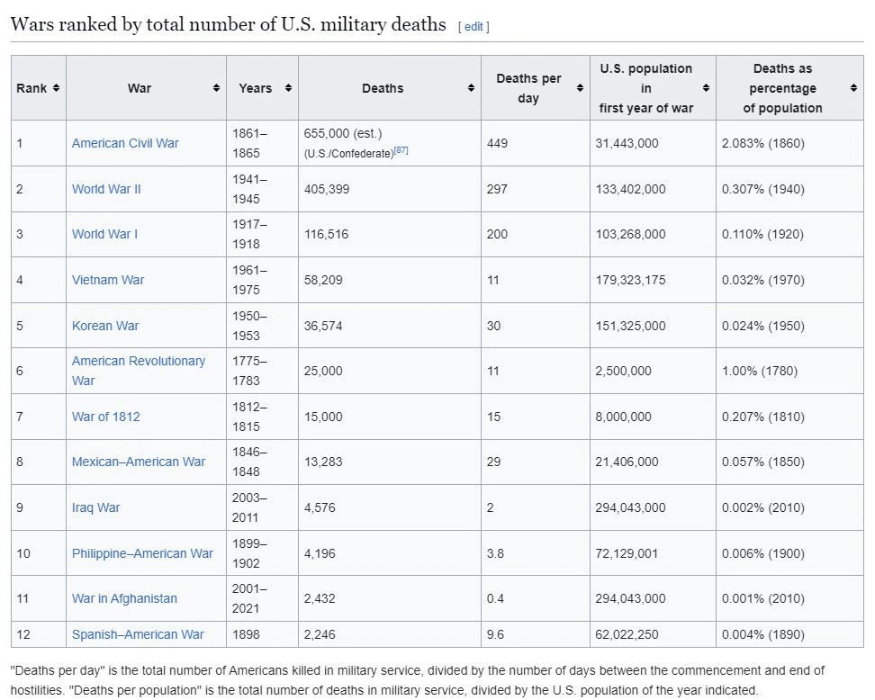Sort by Years using header arrows
The width and height of the screenshot is (875, 700).
(x=288, y=88)
